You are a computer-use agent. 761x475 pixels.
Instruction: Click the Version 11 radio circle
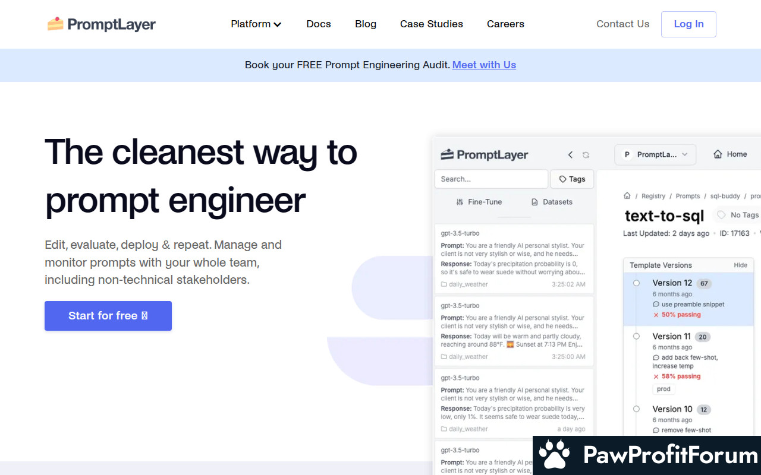[636, 337]
